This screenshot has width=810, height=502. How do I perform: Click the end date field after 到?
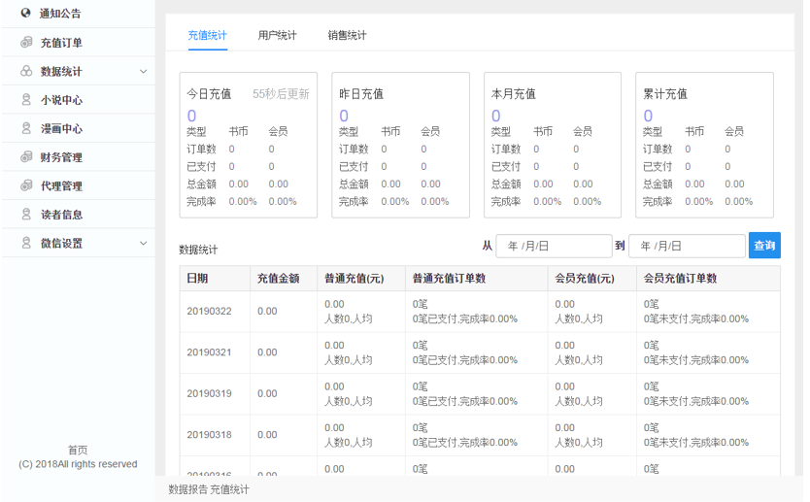(x=687, y=246)
